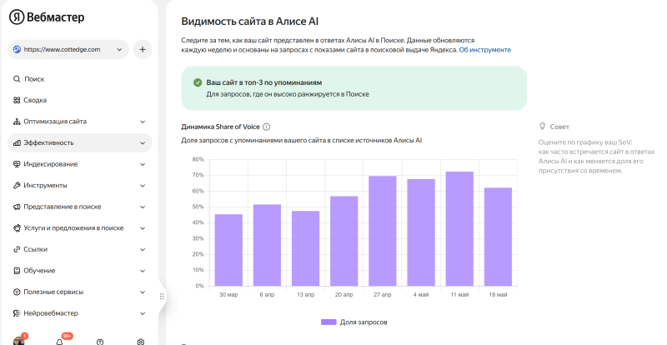Select the Нейровебмастер menu item

point(79,313)
